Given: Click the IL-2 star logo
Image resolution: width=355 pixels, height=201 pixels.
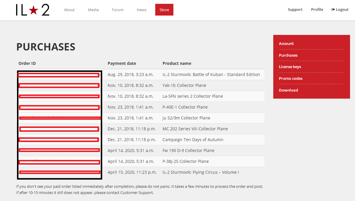Looking at the screenshot, I should pyautogui.click(x=33, y=10).
